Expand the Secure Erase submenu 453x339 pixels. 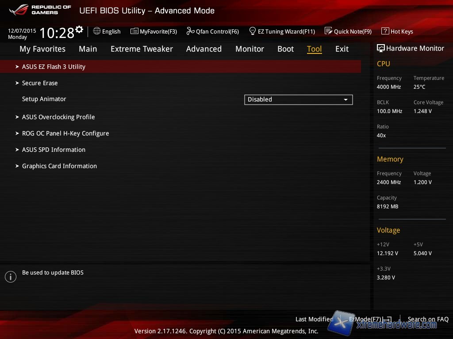point(40,83)
